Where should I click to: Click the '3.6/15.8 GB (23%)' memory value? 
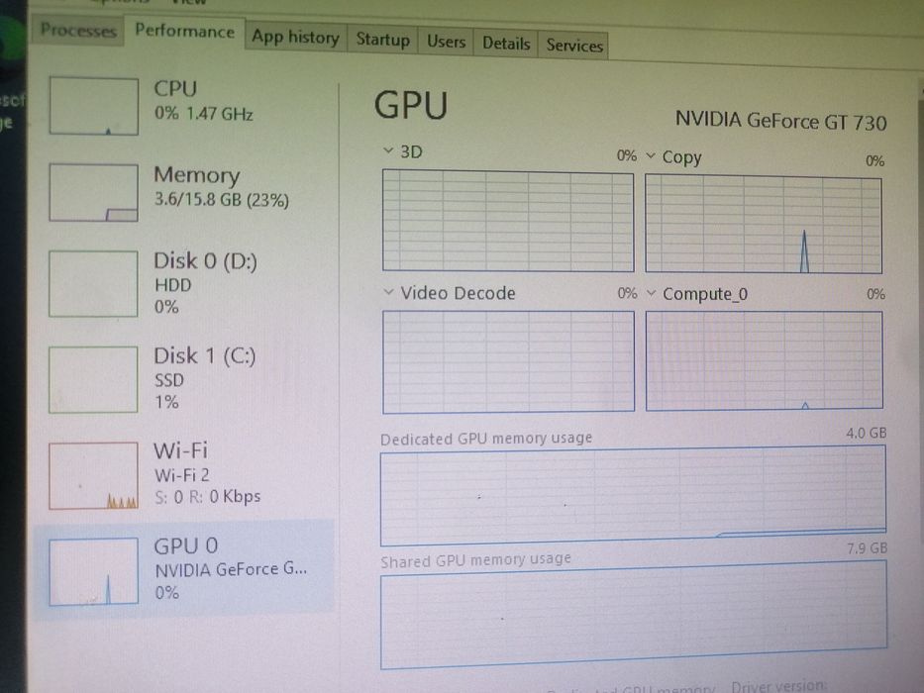pyautogui.click(x=222, y=200)
